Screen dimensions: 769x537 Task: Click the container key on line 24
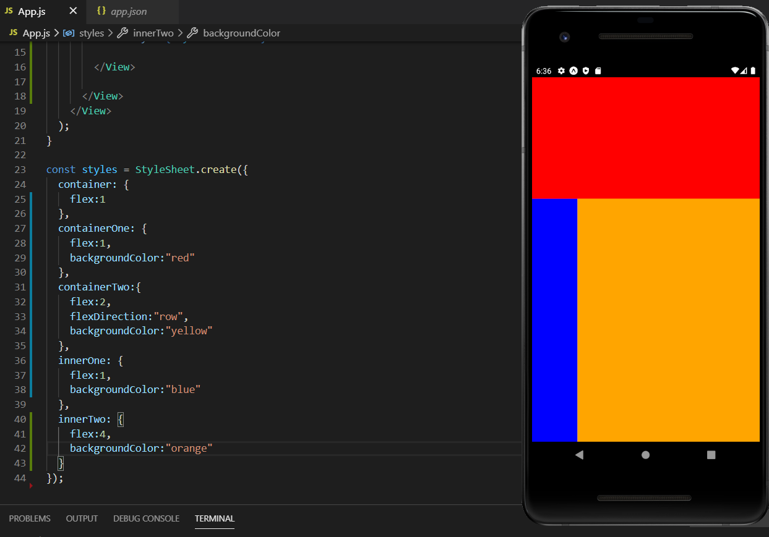tap(85, 184)
